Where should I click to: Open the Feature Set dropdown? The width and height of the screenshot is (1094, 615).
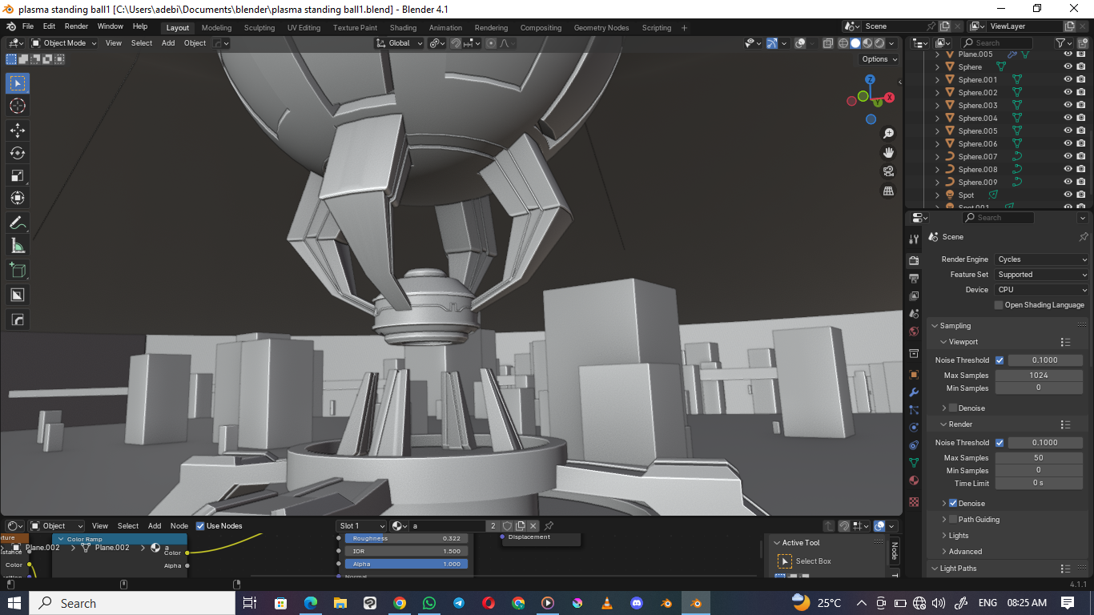tap(1042, 275)
